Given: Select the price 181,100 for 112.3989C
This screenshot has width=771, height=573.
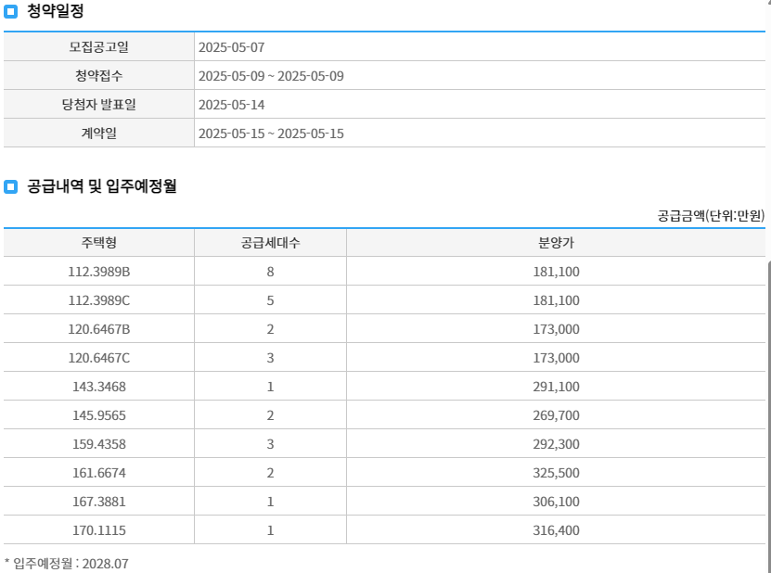Looking at the screenshot, I should click(x=557, y=299).
